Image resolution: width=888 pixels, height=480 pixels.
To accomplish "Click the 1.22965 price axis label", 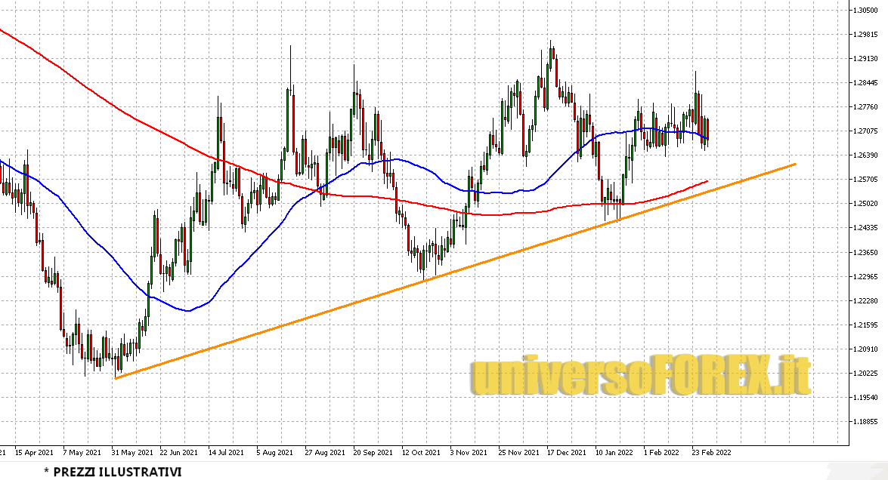I will pos(864,276).
